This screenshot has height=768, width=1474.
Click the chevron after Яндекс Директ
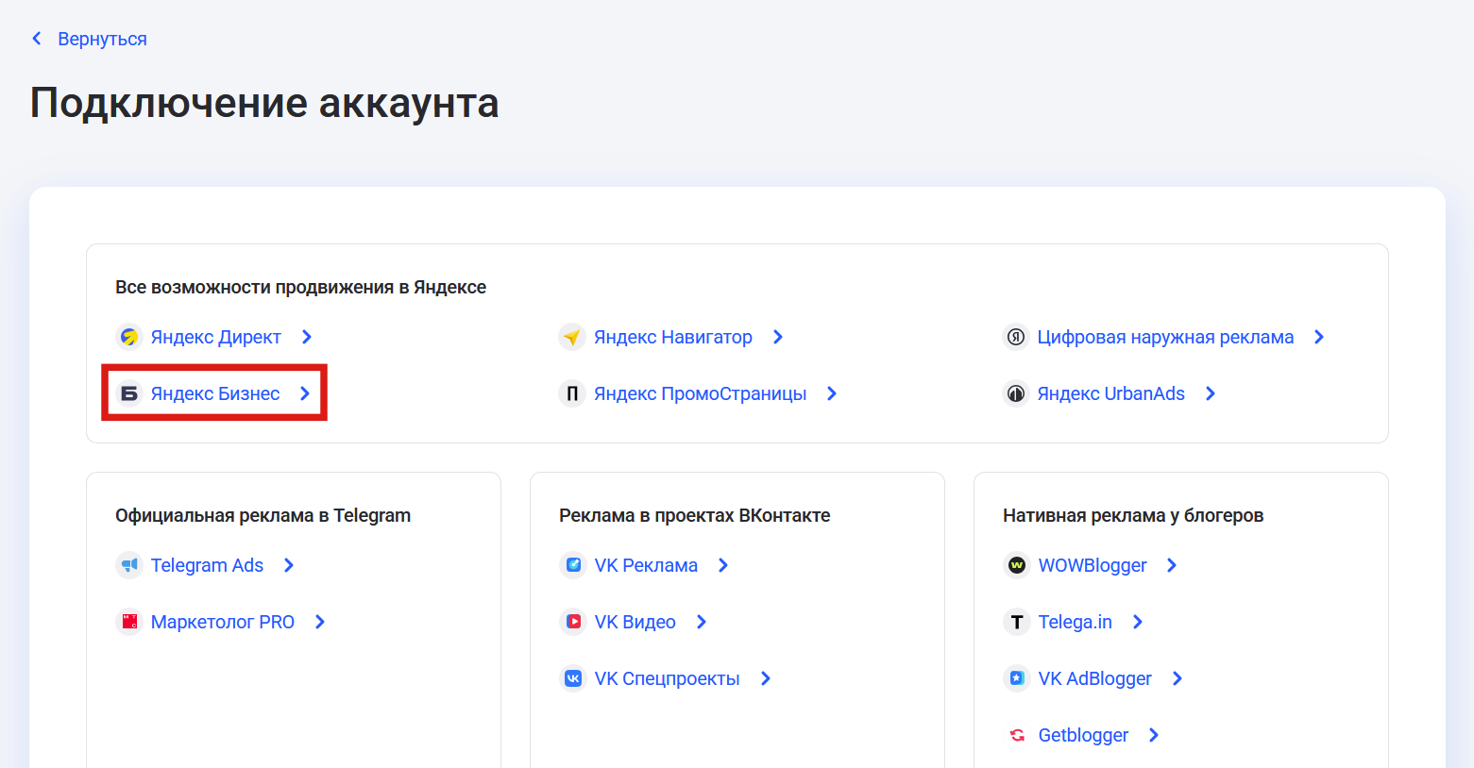(307, 337)
